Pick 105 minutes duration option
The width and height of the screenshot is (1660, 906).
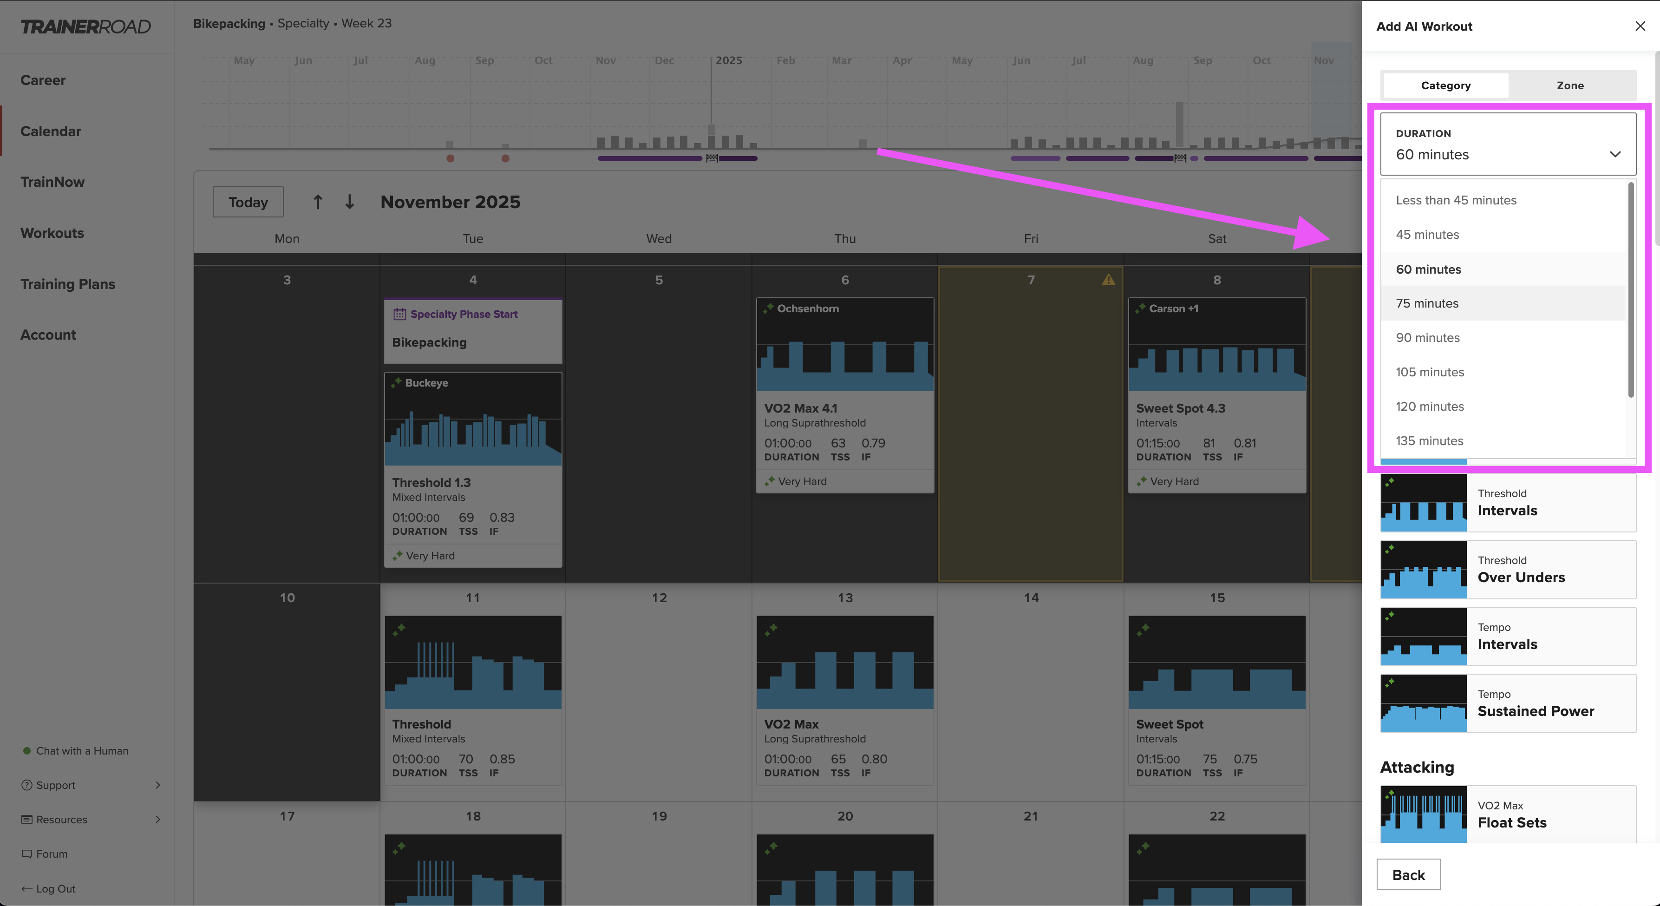tap(1503, 372)
